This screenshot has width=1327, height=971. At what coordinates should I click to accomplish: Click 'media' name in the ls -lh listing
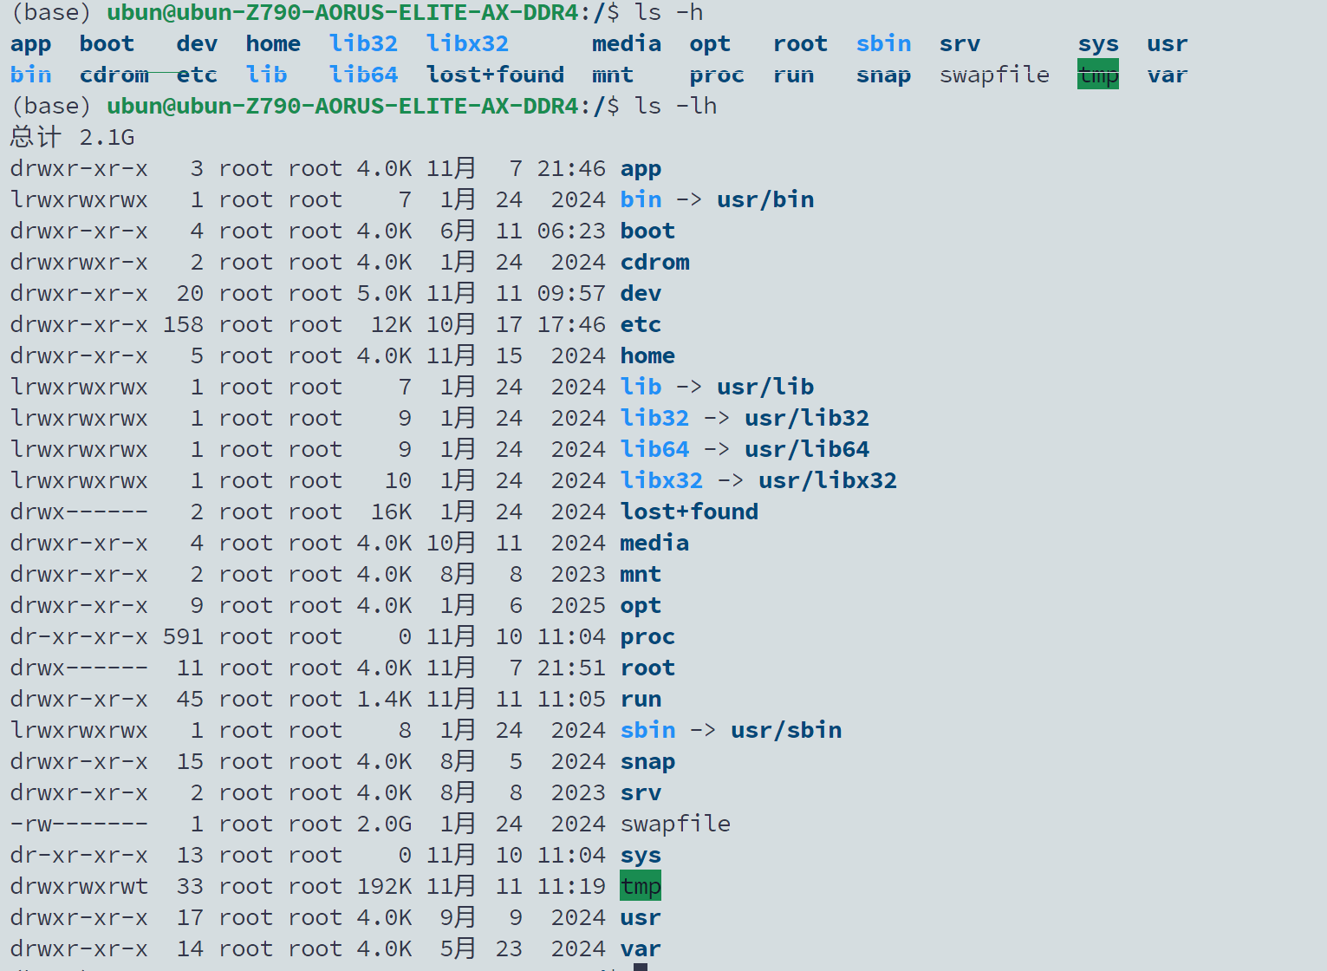(655, 543)
